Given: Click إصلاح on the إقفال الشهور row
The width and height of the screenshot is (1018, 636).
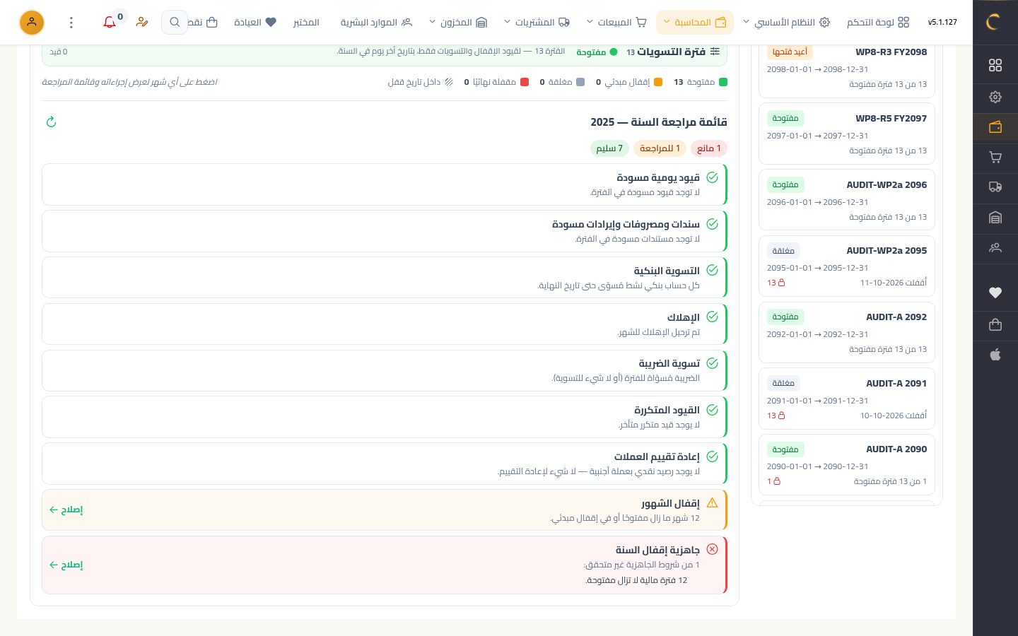Looking at the screenshot, I should tap(66, 510).
